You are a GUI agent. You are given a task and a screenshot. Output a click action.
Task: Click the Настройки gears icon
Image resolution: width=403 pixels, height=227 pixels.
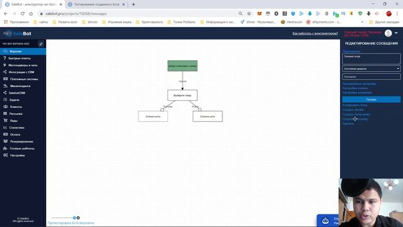(6, 155)
